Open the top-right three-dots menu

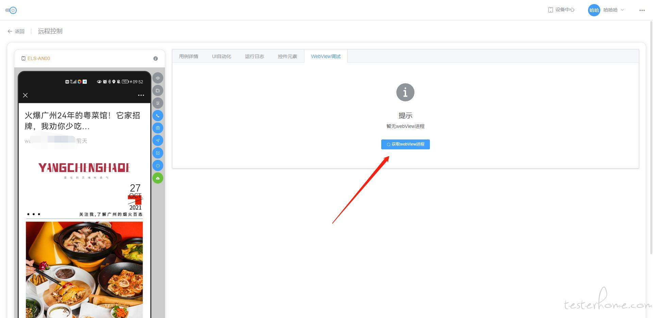coord(642,10)
